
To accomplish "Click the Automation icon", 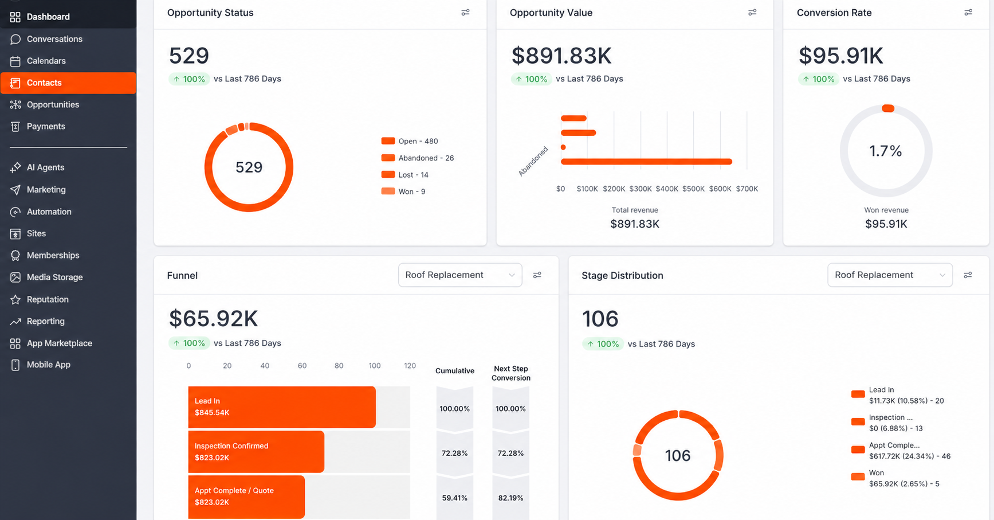I will (x=15, y=212).
